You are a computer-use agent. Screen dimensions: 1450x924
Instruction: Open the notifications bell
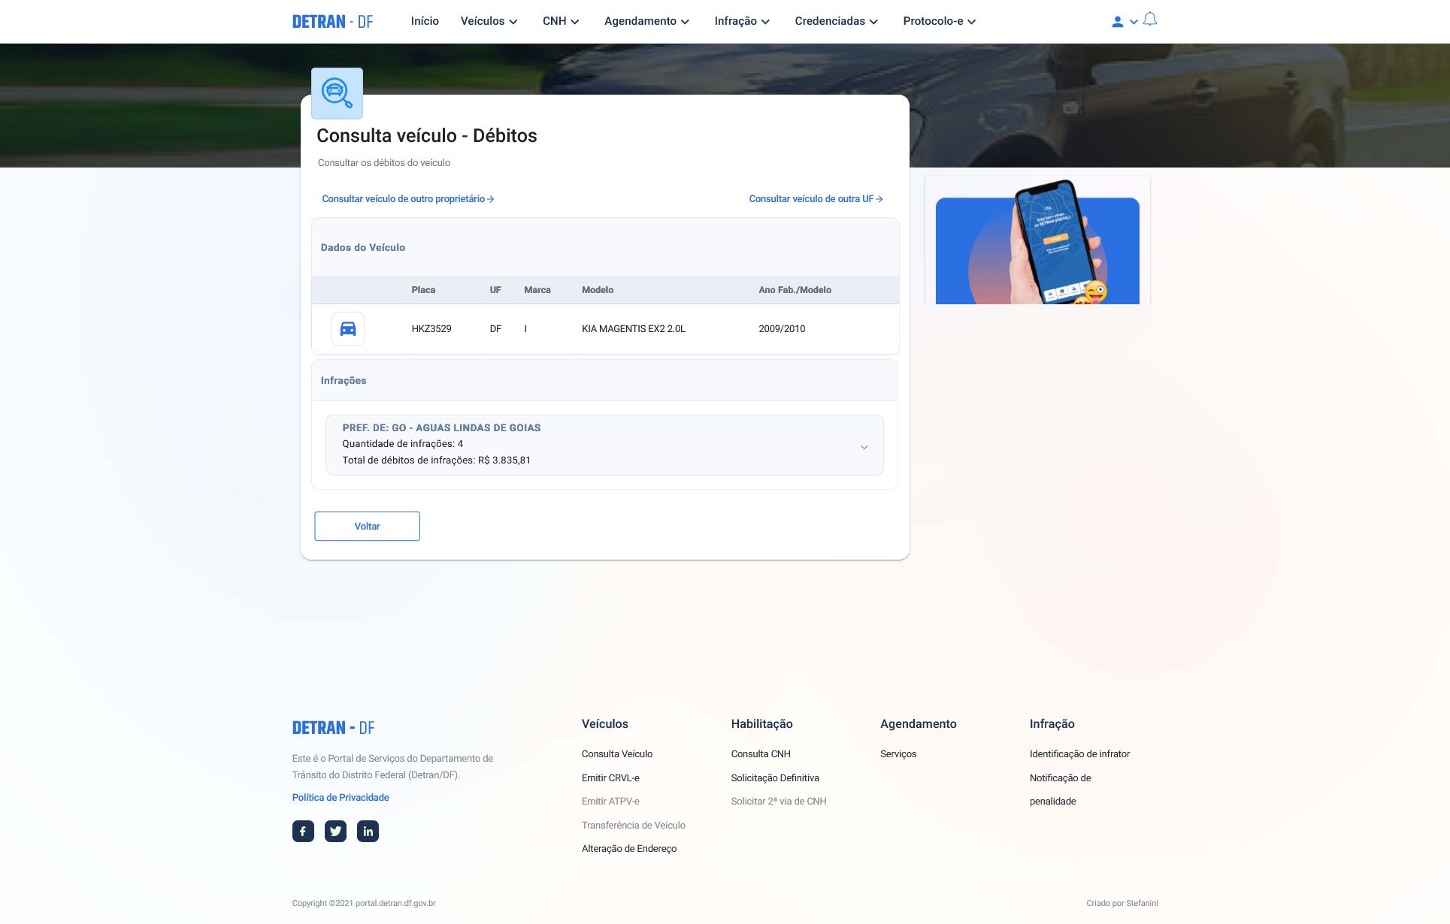tap(1150, 20)
